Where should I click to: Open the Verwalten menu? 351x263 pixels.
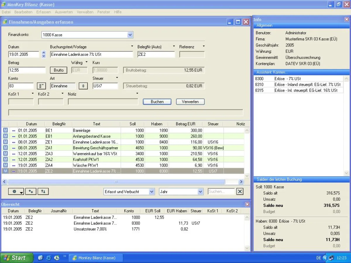coord(85,12)
